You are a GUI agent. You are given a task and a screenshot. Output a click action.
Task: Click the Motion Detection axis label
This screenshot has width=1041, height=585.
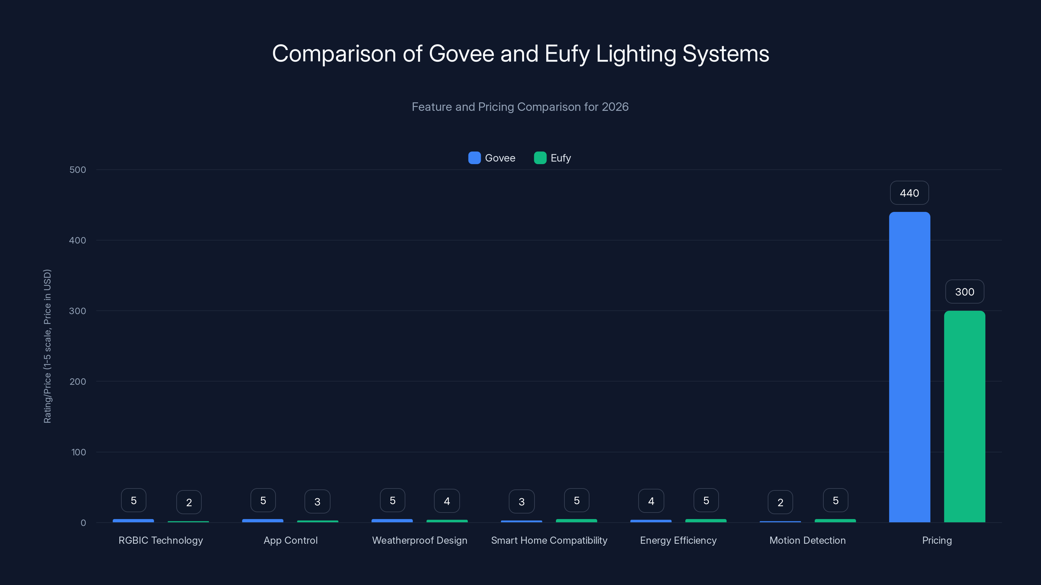point(808,540)
